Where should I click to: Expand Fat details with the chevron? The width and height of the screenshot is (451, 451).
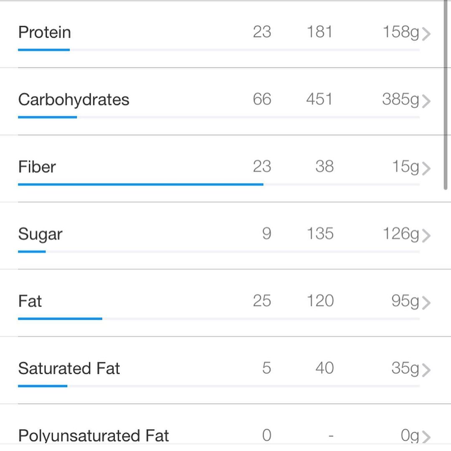point(426,303)
